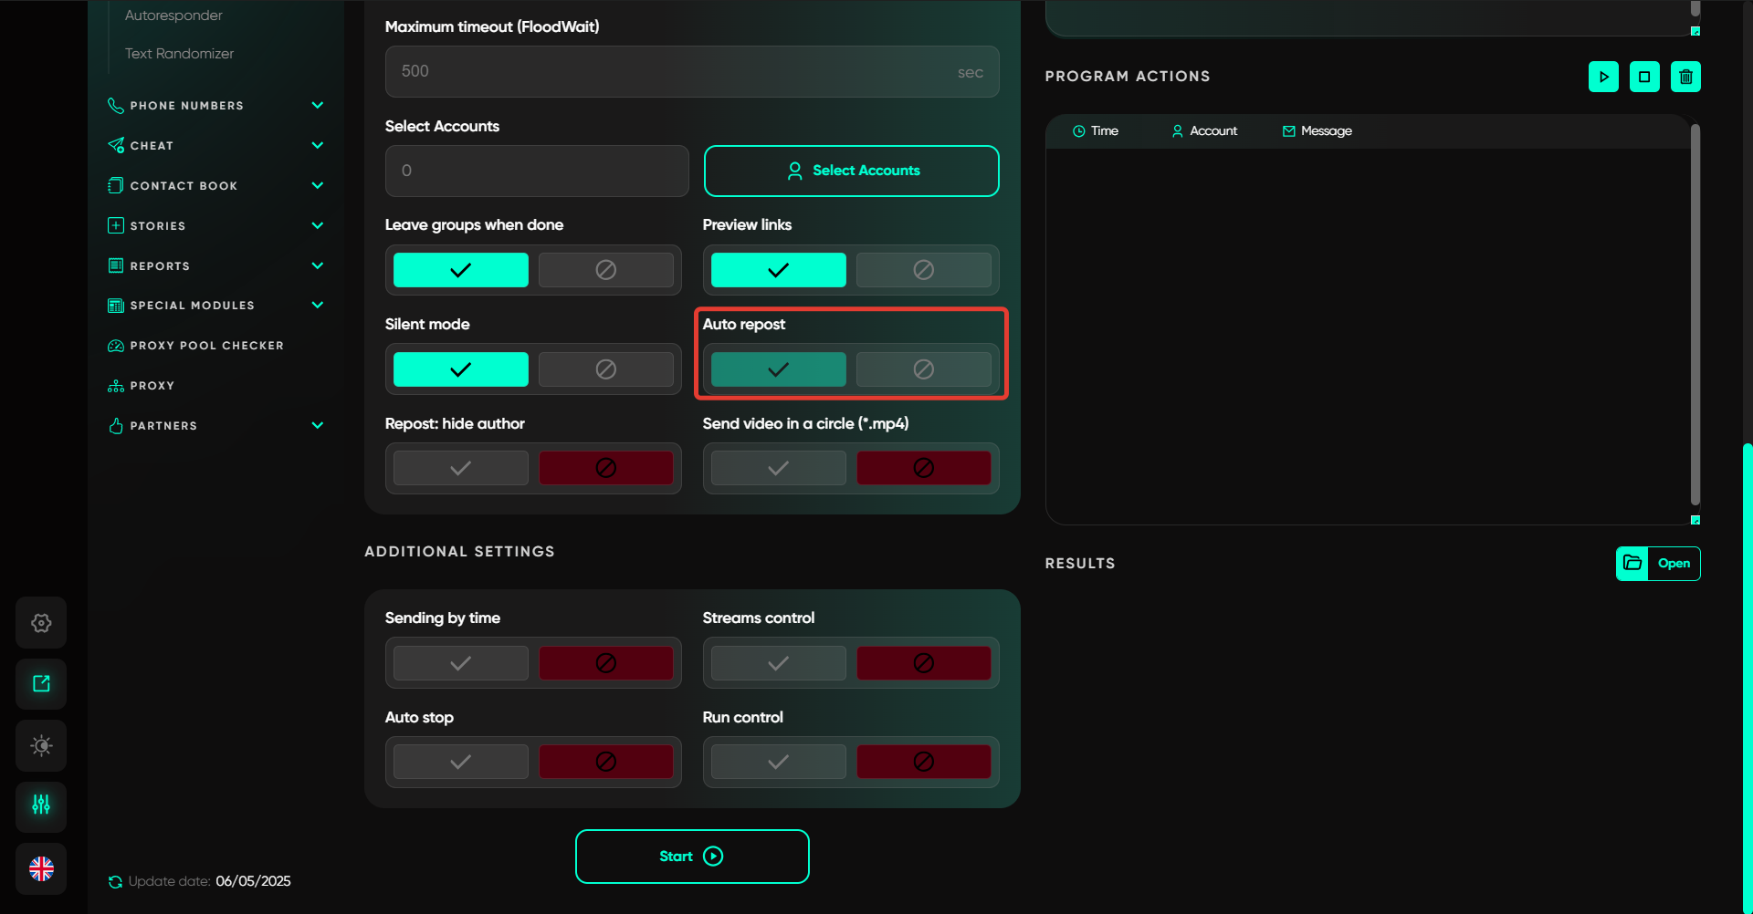Enable Repost: hide author checkmark
1753x914 pixels.
[x=461, y=468]
